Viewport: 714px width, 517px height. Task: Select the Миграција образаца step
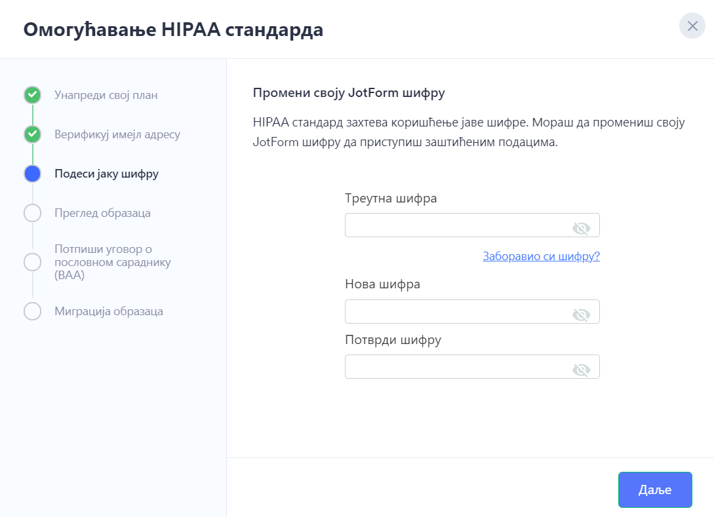[x=109, y=311]
